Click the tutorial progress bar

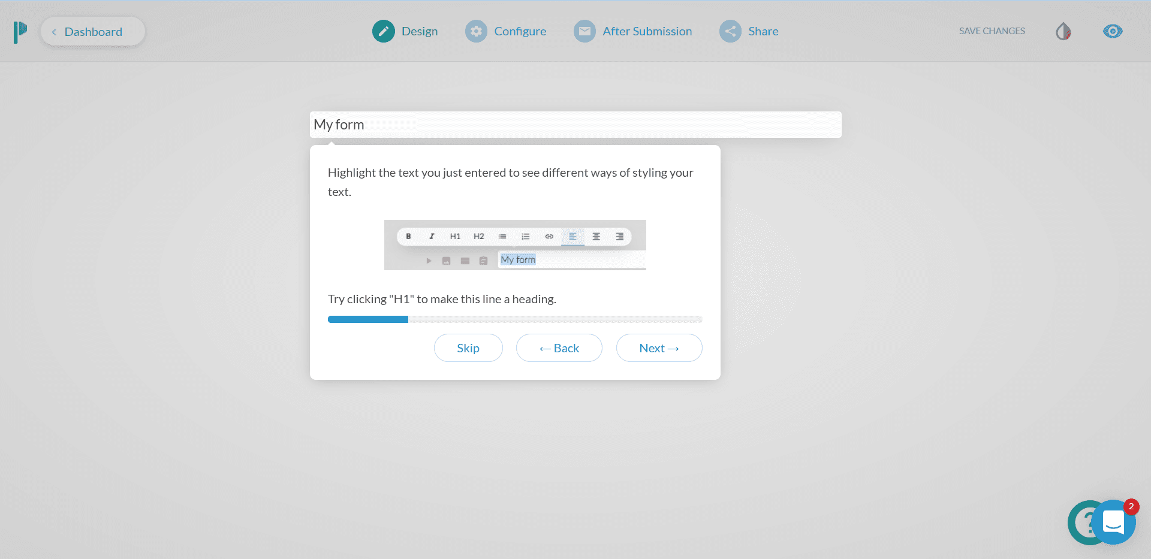(515, 319)
